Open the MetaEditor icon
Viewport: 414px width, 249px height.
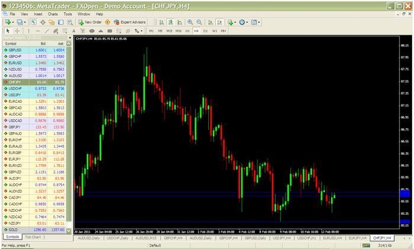coord(107,22)
